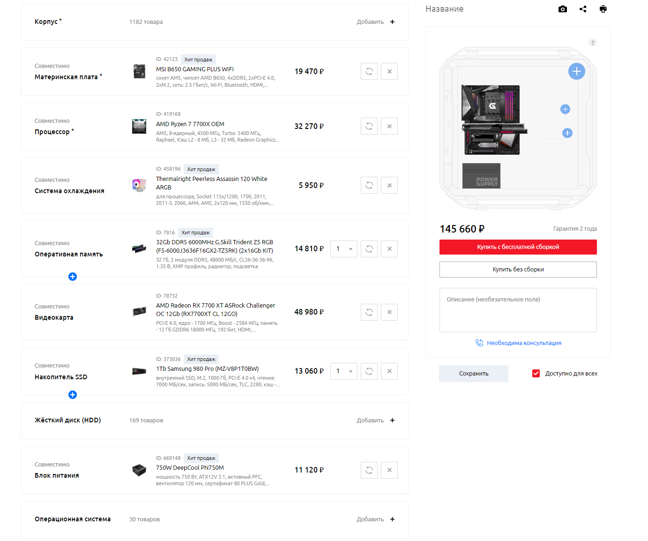Viewport: 648px width, 541px height.
Task: Click the upper small plus beside the motherboard
Action: point(566,109)
